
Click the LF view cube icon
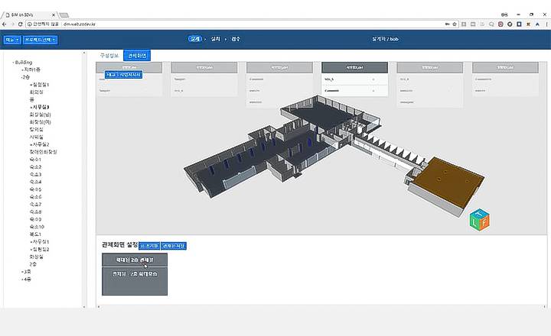pos(480,220)
